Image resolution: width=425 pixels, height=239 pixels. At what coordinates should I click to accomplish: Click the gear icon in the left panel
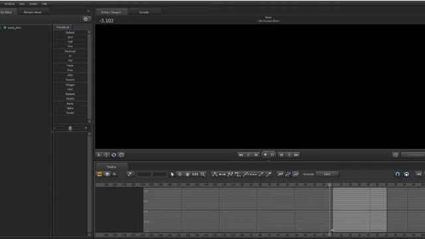pyautogui.click(x=86, y=19)
